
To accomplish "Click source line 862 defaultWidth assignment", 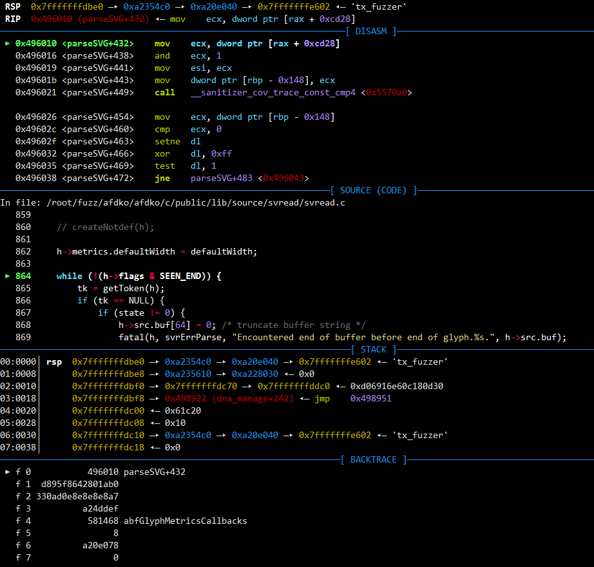I will tap(157, 251).
